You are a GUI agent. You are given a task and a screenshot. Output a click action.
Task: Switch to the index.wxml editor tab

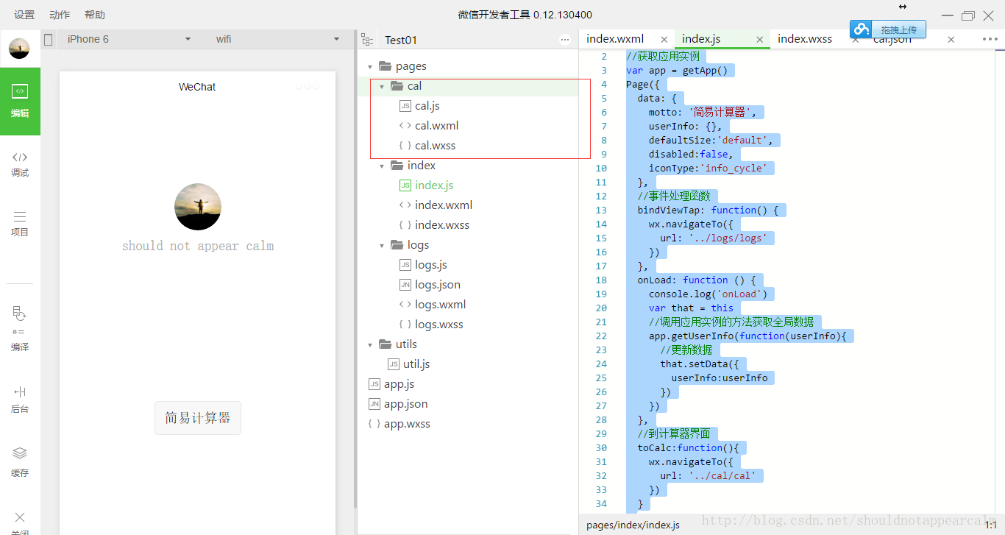(x=615, y=39)
